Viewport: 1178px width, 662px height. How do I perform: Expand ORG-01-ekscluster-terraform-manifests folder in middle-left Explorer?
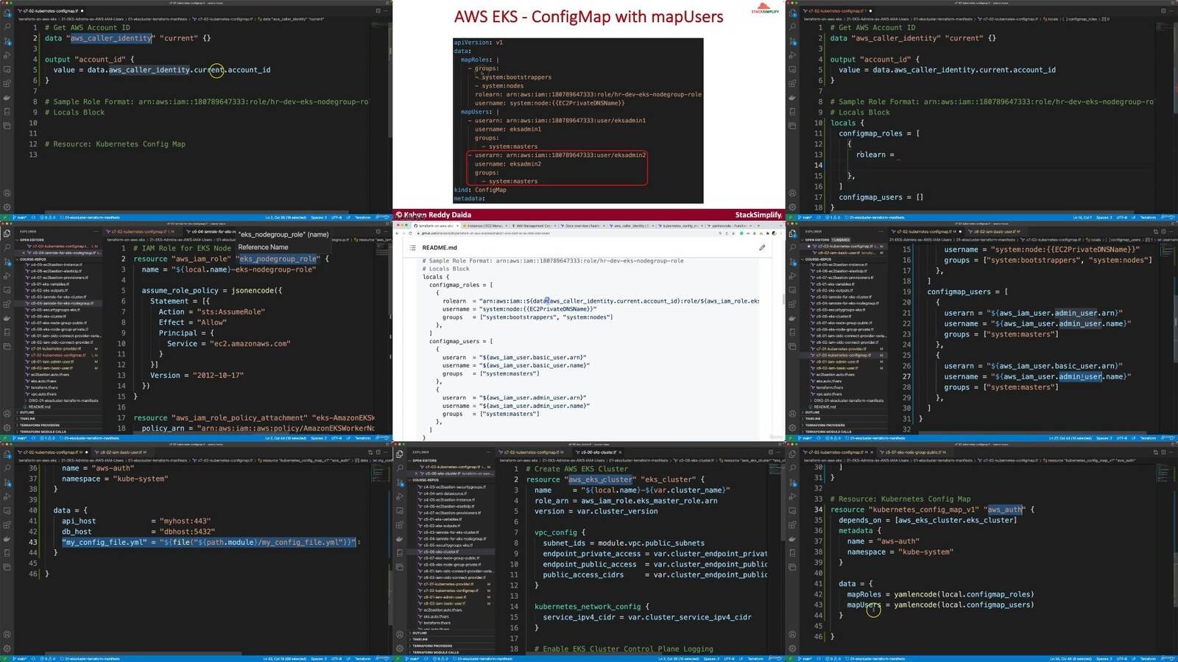(x=64, y=401)
